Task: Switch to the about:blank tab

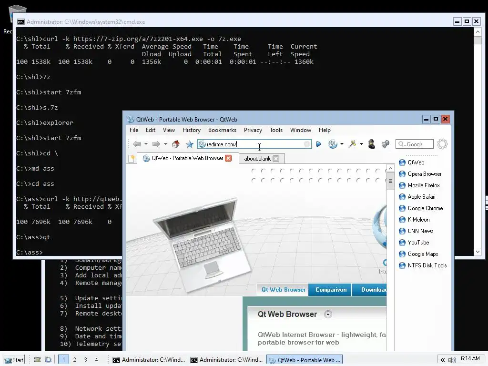Action: click(257, 159)
